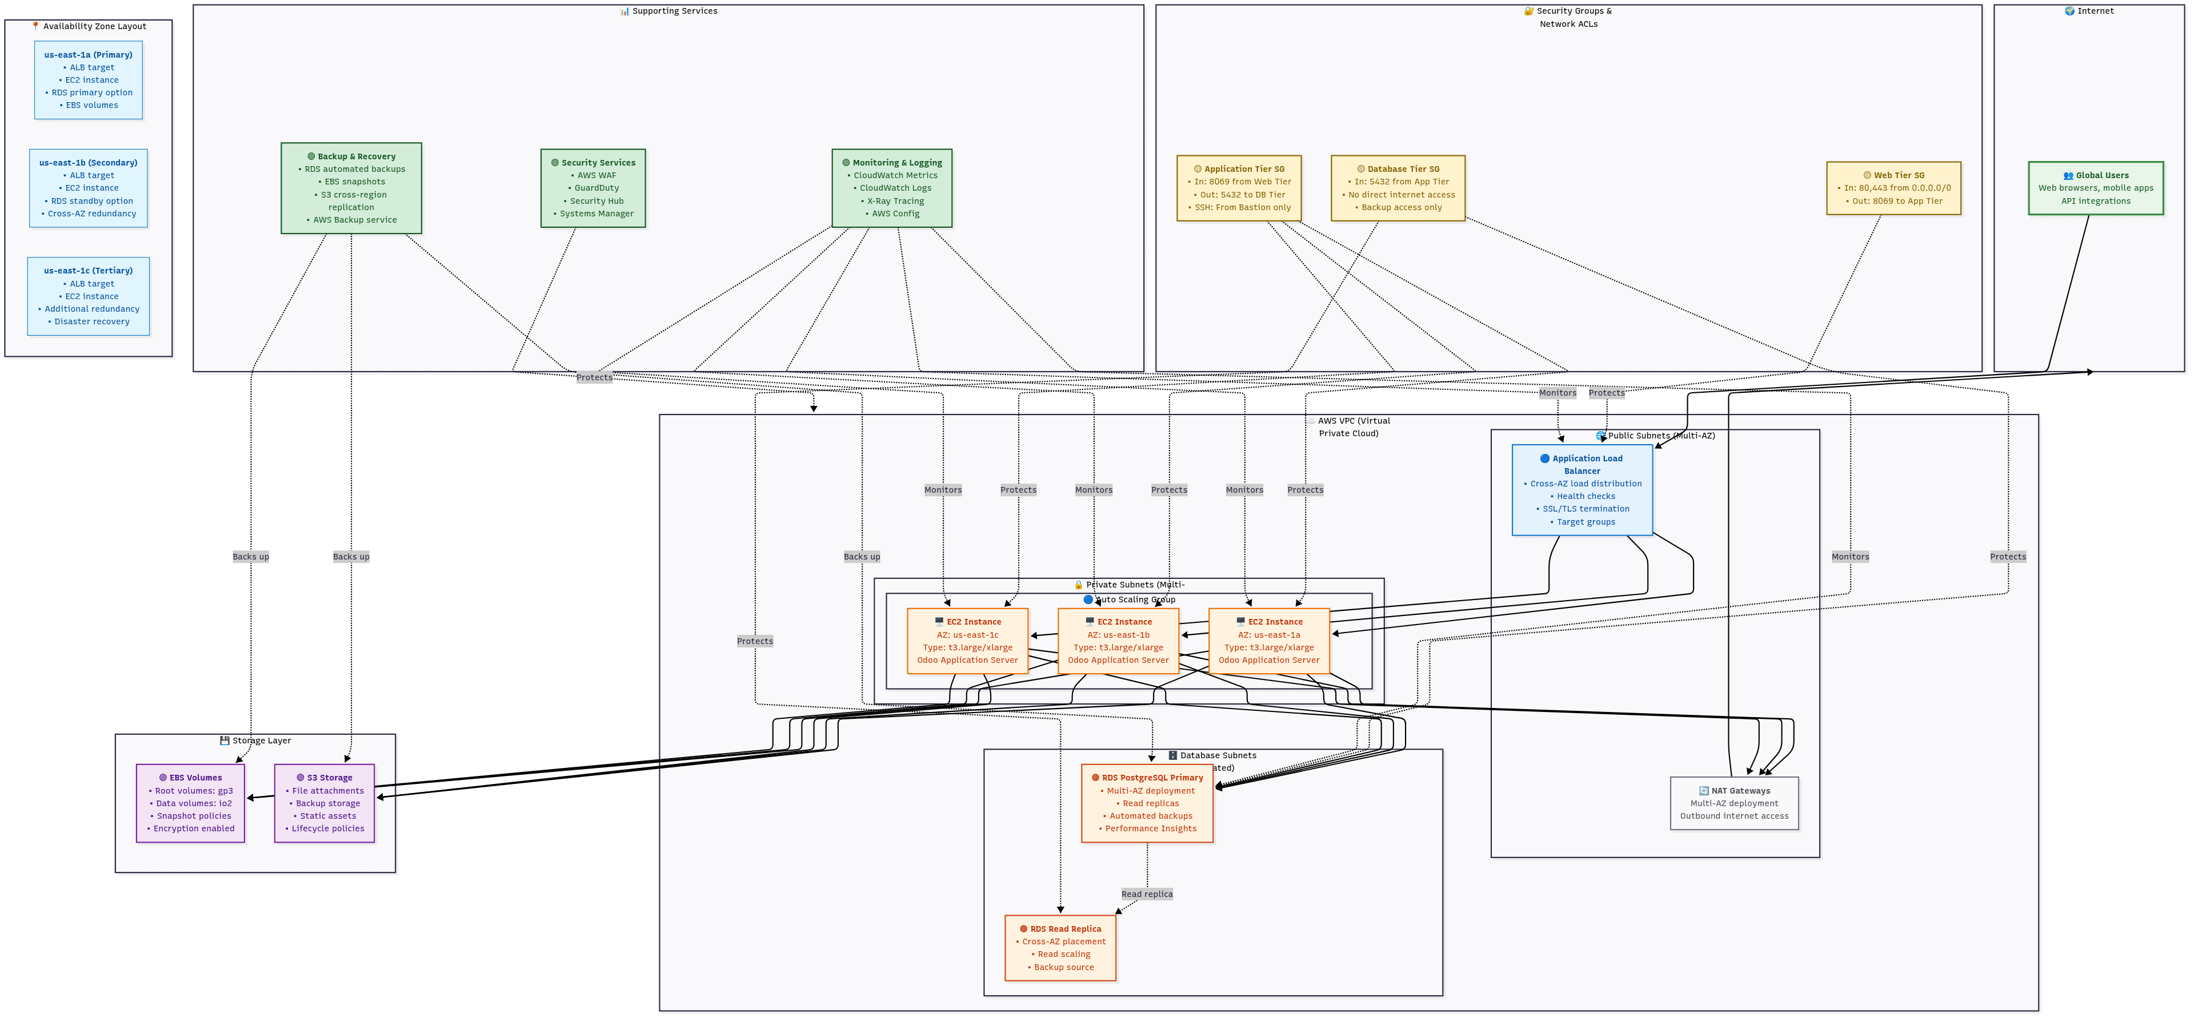Select the EC2 Instance in us-east-1c

click(x=967, y=641)
